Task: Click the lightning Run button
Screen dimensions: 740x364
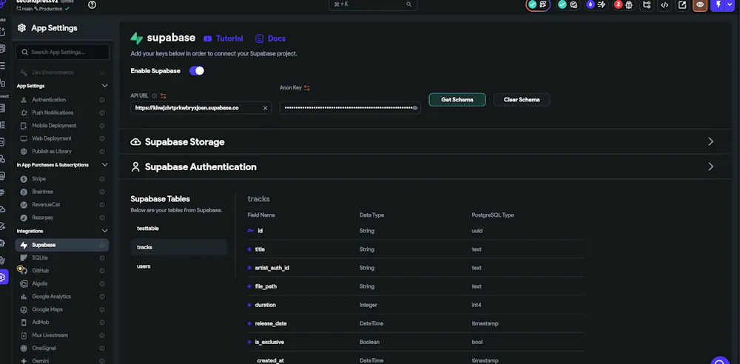Action: coord(717,4)
